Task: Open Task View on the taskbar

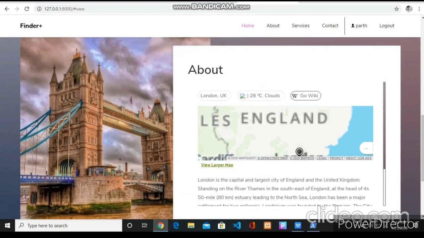Action: (x=144, y=225)
